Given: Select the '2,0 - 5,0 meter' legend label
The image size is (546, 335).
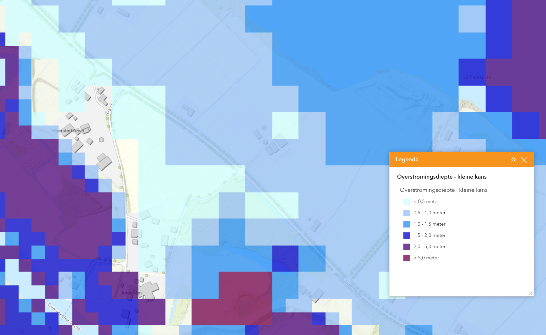Looking at the screenshot, I should 430,247.
